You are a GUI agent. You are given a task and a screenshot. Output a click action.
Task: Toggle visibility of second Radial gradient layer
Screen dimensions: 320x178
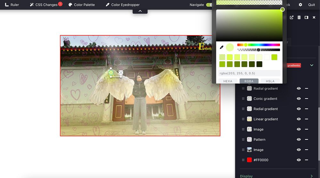tap(299, 109)
